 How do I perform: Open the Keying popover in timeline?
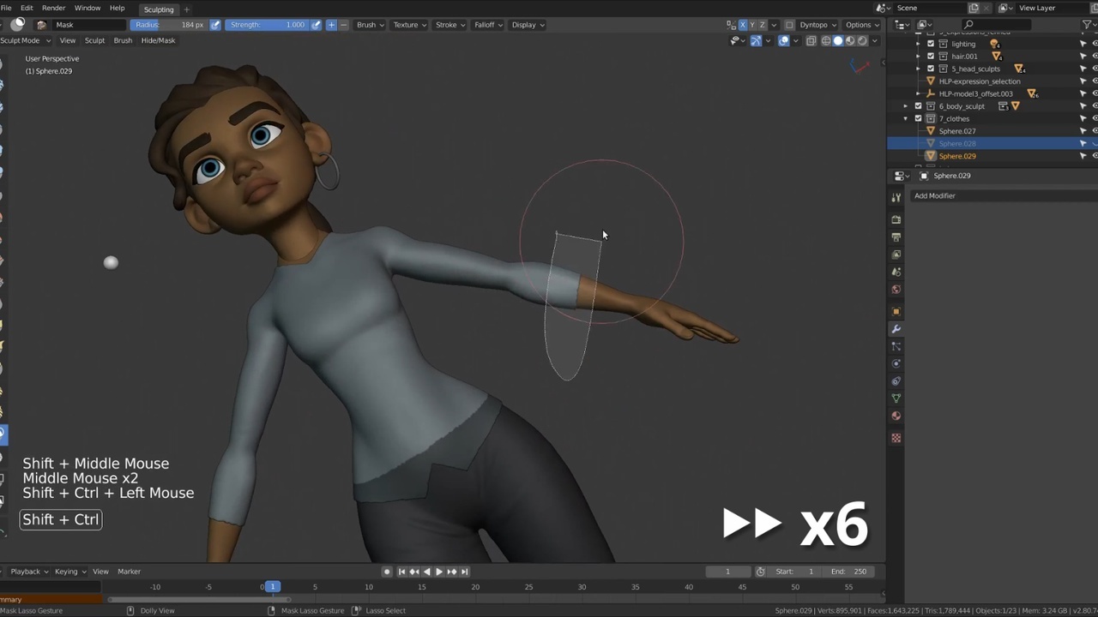[x=69, y=572]
